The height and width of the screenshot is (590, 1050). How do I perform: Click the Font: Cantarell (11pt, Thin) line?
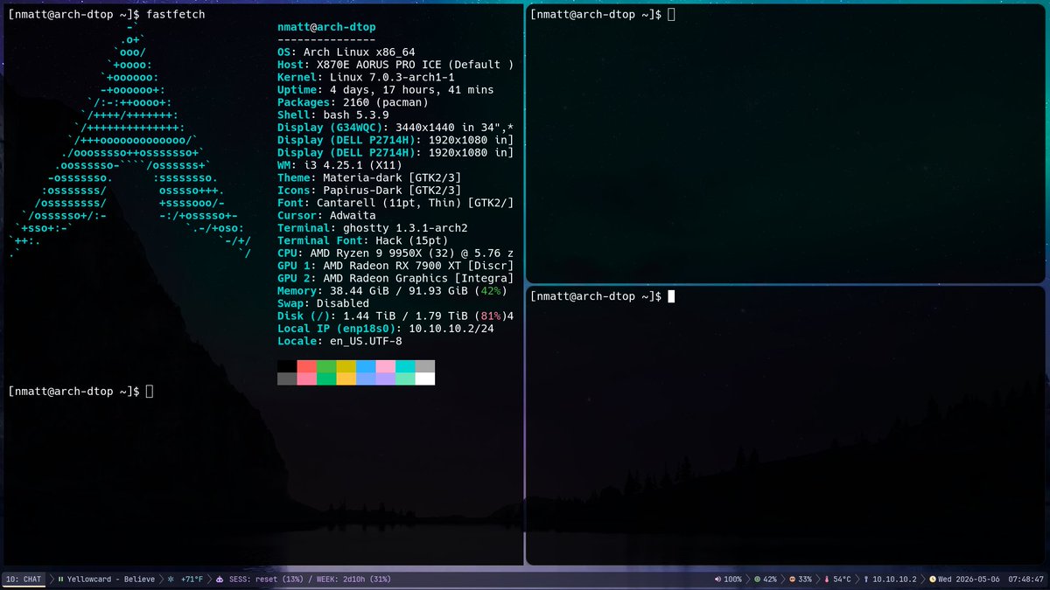click(395, 203)
